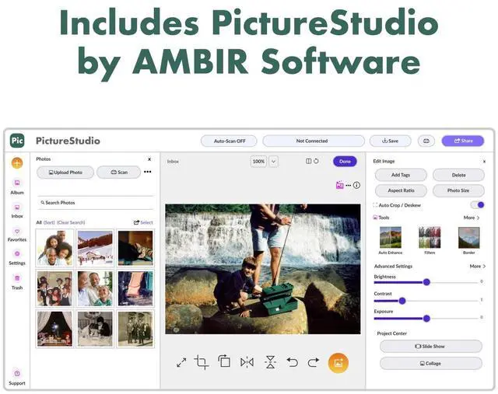Click the undo arrow icon
The image size is (498, 394).
(x=293, y=362)
